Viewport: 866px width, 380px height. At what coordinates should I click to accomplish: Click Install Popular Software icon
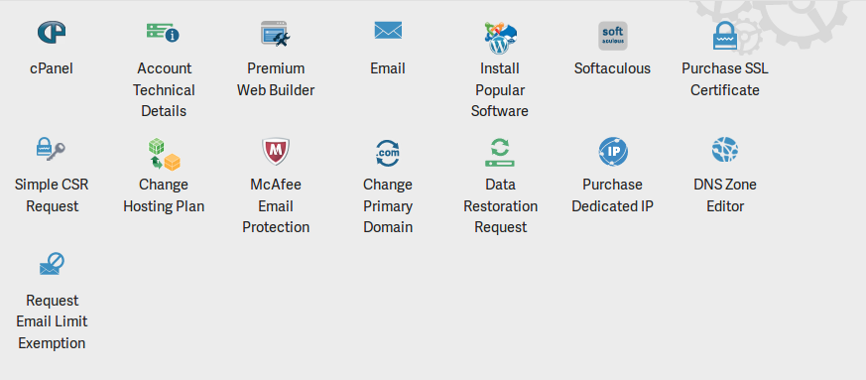[x=500, y=38]
